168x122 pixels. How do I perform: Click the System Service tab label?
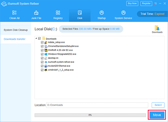pos(123,18)
